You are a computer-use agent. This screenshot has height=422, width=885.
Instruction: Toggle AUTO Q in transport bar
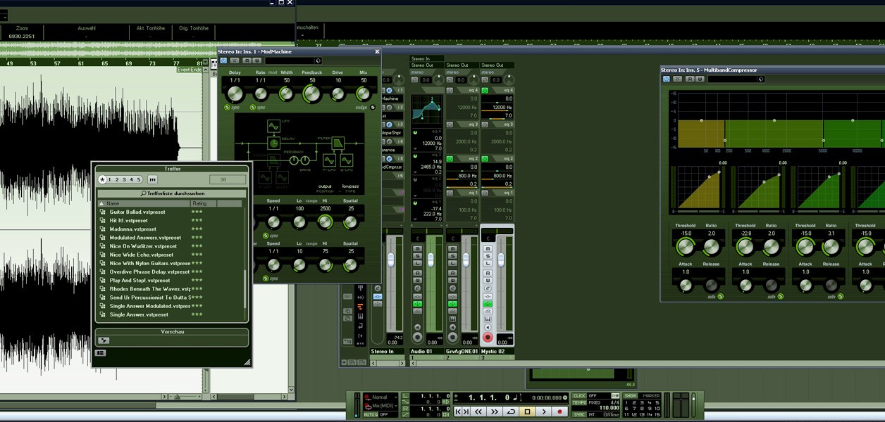[371, 414]
